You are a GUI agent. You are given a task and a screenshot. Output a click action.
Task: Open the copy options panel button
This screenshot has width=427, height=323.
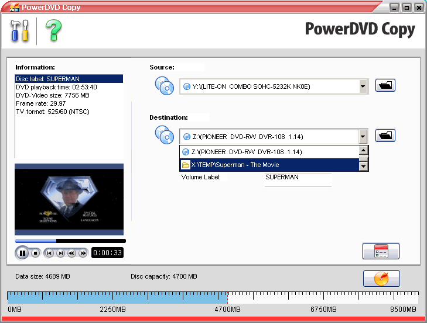pos(381,251)
